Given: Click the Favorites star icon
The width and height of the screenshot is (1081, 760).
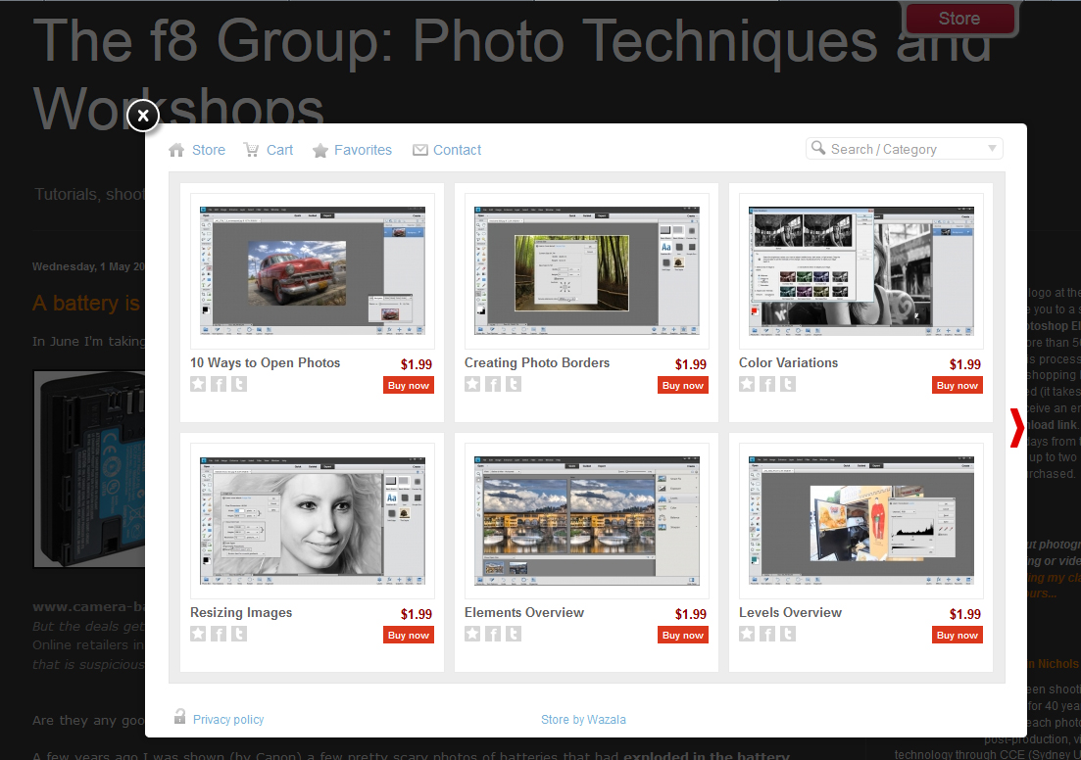Looking at the screenshot, I should pos(319,150).
